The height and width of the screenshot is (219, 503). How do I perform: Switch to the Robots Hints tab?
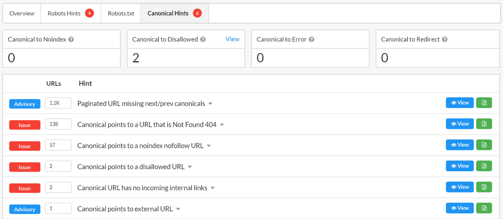click(70, 13)
